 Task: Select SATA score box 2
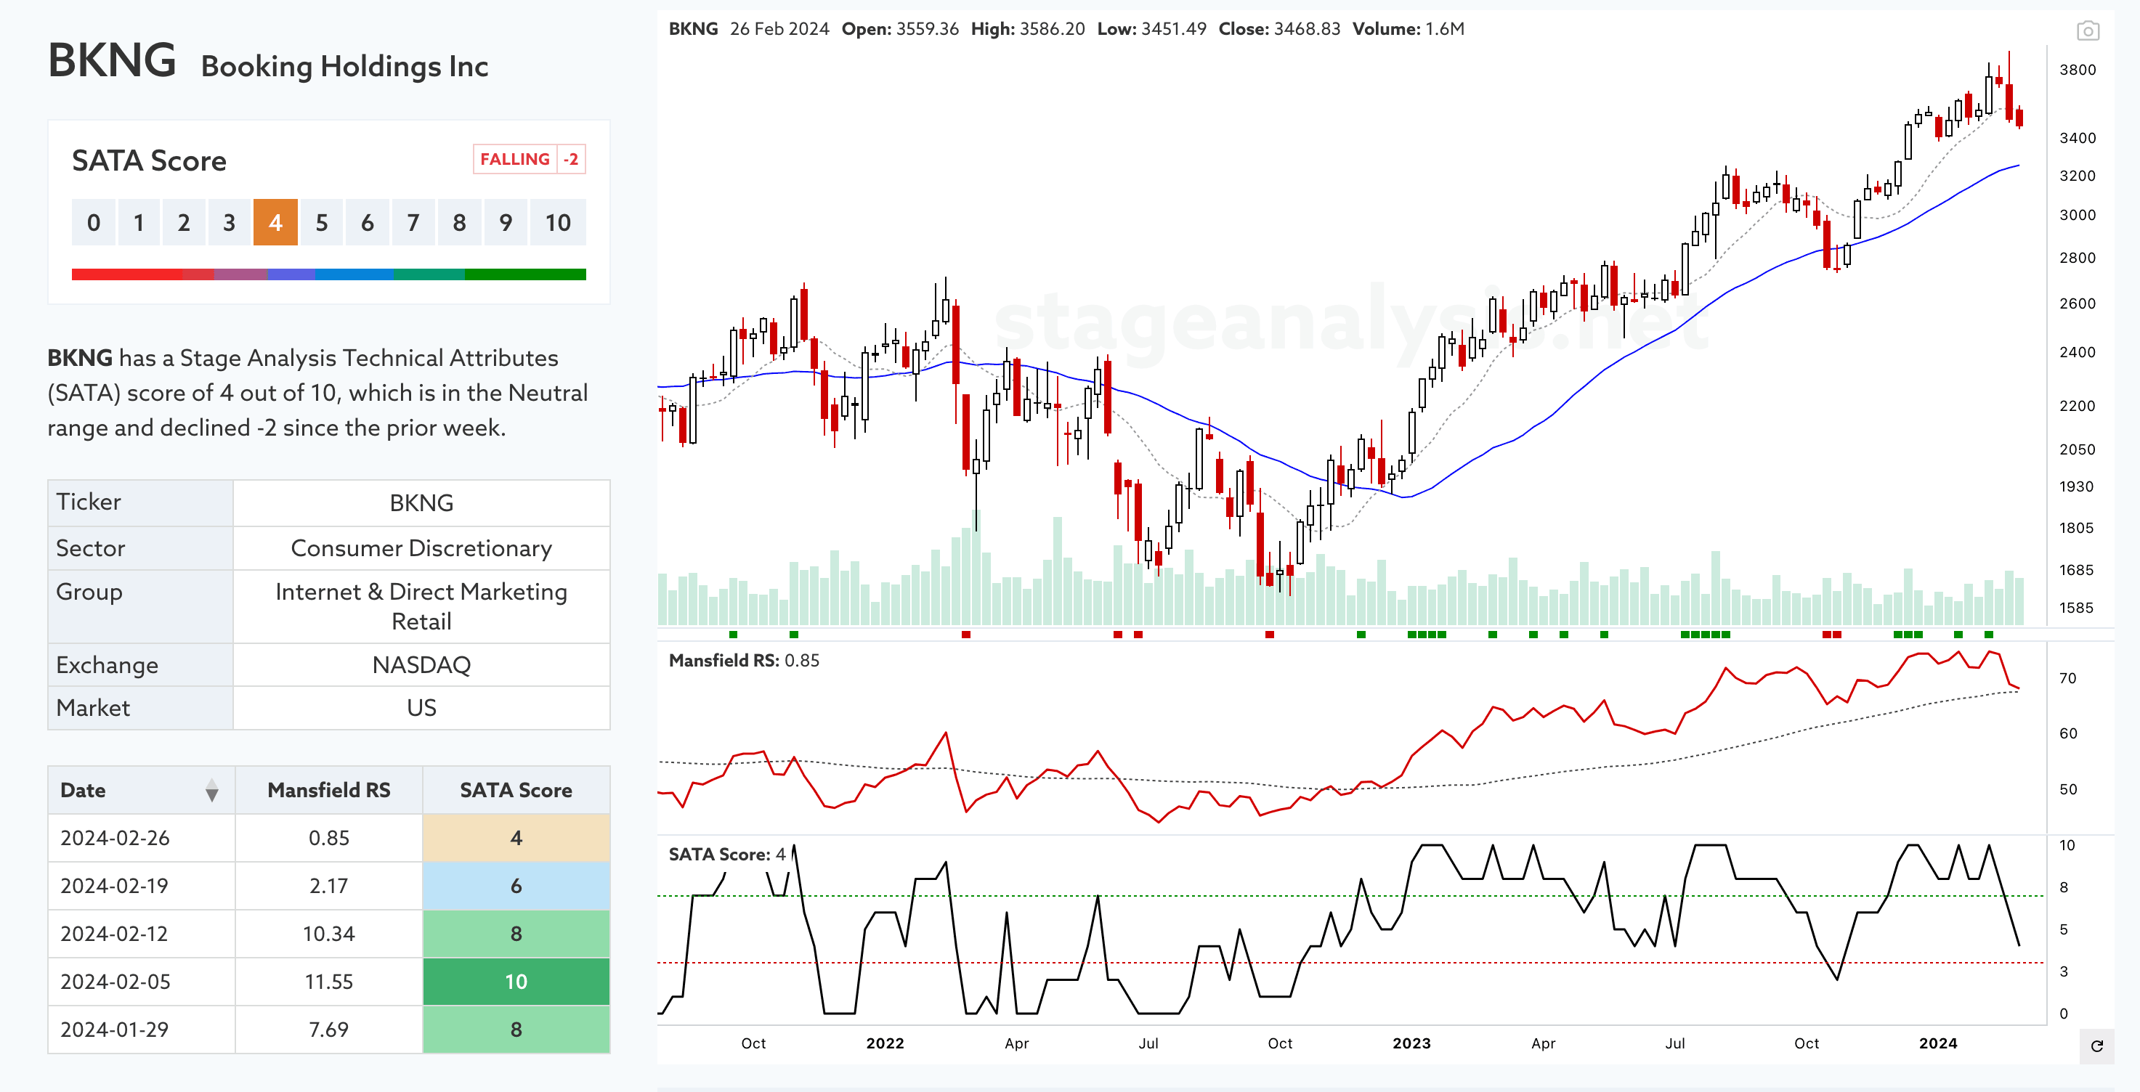pos(184,223)
